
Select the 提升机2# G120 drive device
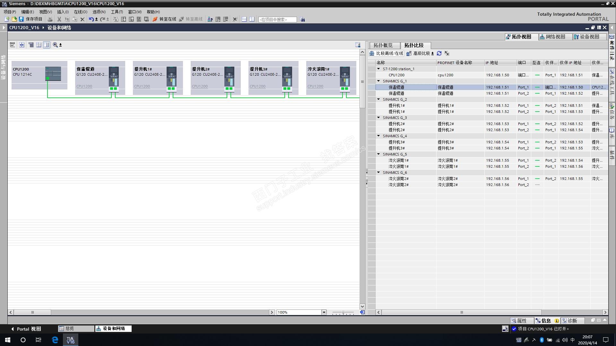(216, 78)
